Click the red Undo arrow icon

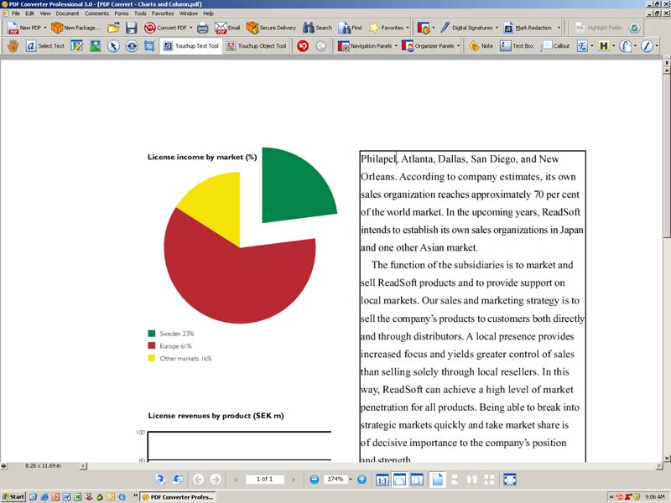pyautogui.click(x=303, y=46)
